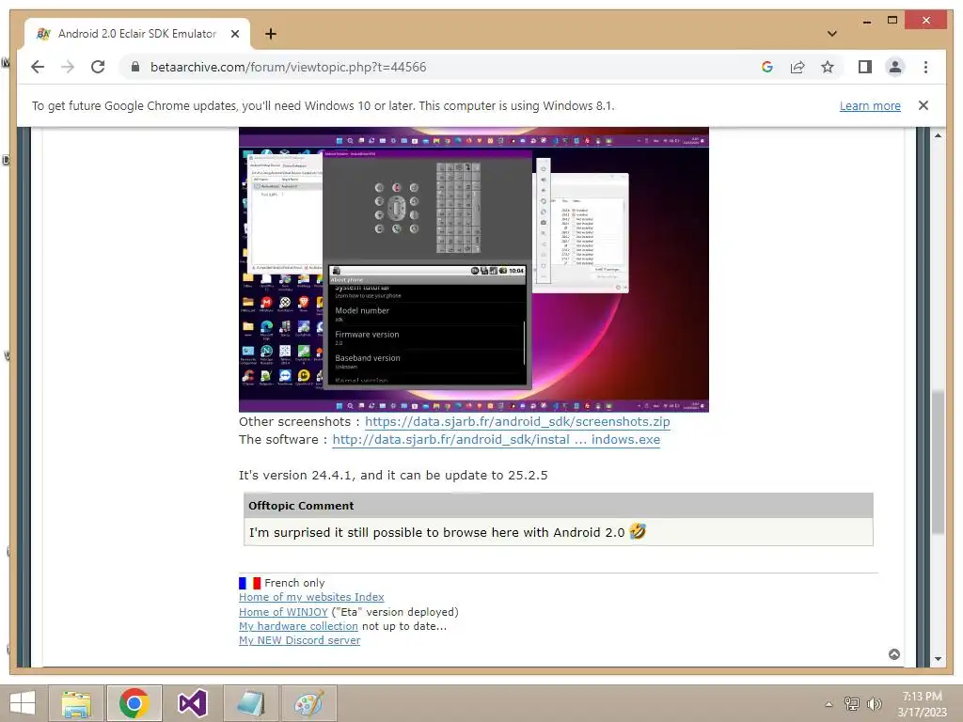963x722 pixels.
Task: Go back to the previous page
Action: coord(38,67)
